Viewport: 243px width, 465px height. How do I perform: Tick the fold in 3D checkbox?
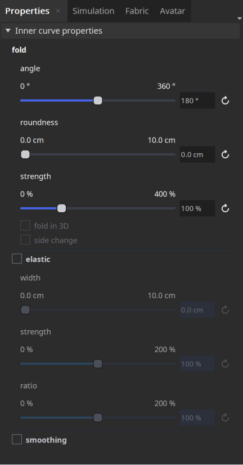coord(25,226)
